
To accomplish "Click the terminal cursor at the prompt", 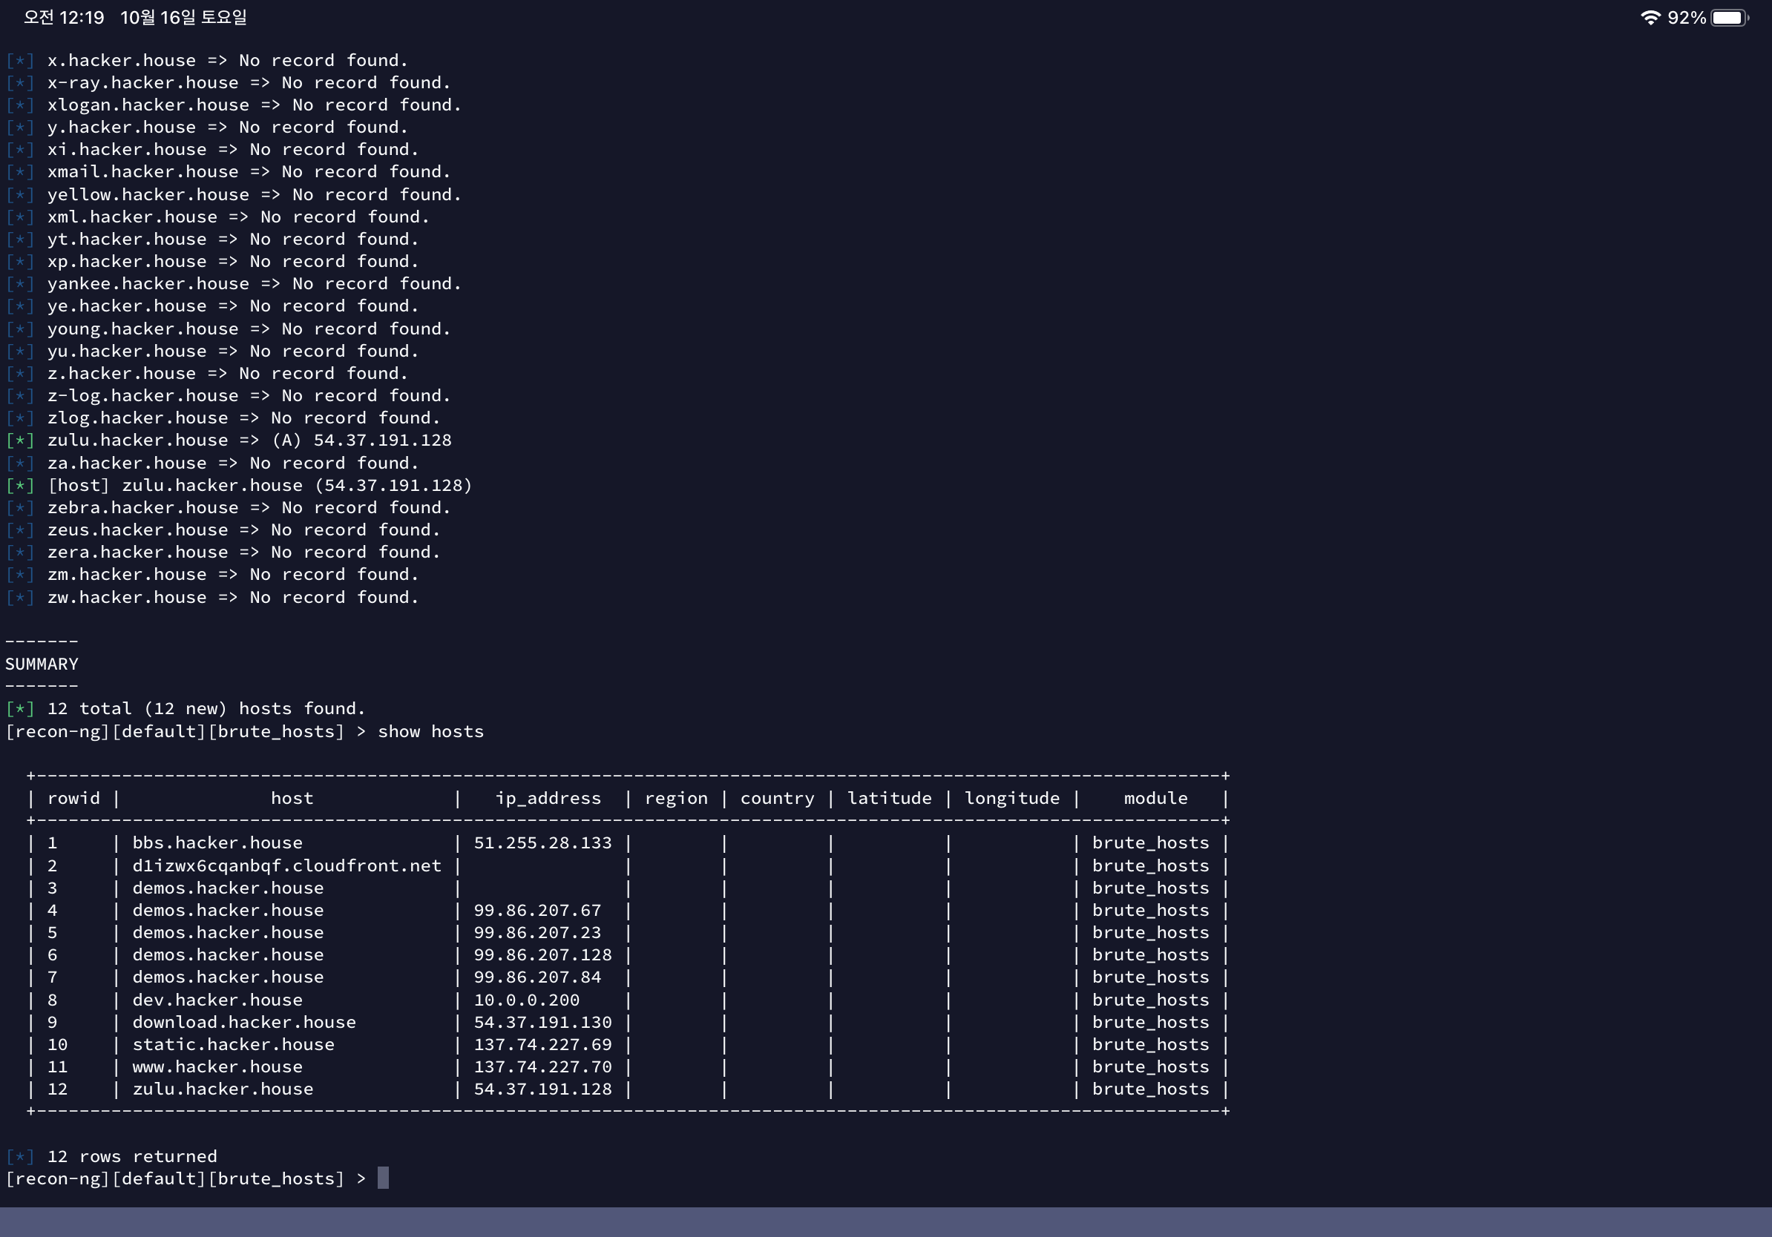I will coord(383,1178).
